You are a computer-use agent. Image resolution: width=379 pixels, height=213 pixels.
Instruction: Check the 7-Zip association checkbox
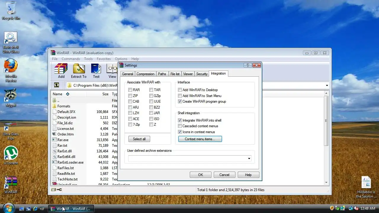tap(130, 125)
